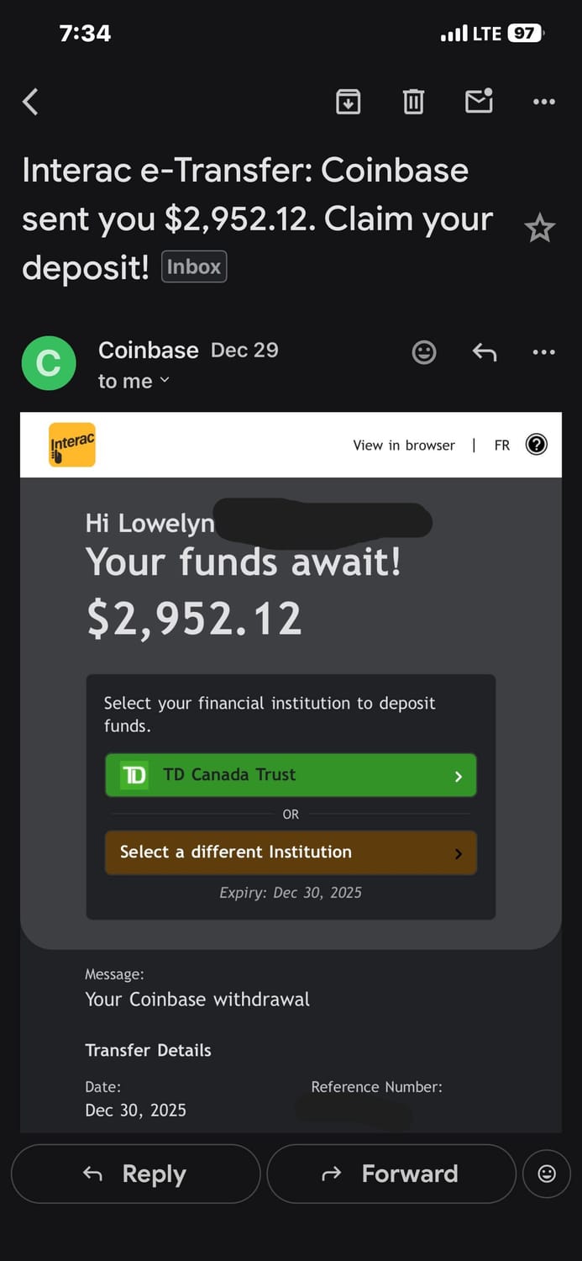
Task: Tap the reply arrow icon beside sender
Action: pyautogui.click(x=485, y=352)
